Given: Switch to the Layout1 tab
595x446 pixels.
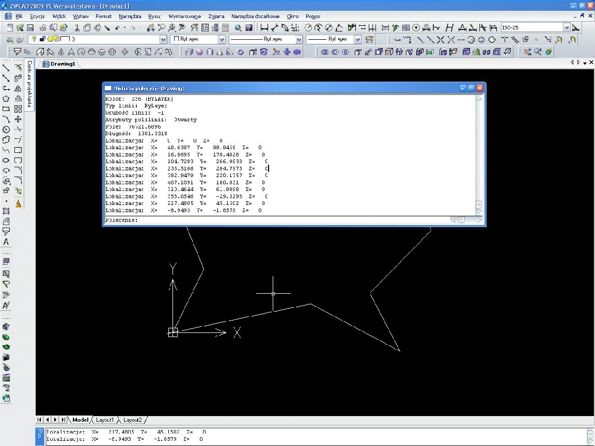Looking at the screenshot, I should pos(105,420).
